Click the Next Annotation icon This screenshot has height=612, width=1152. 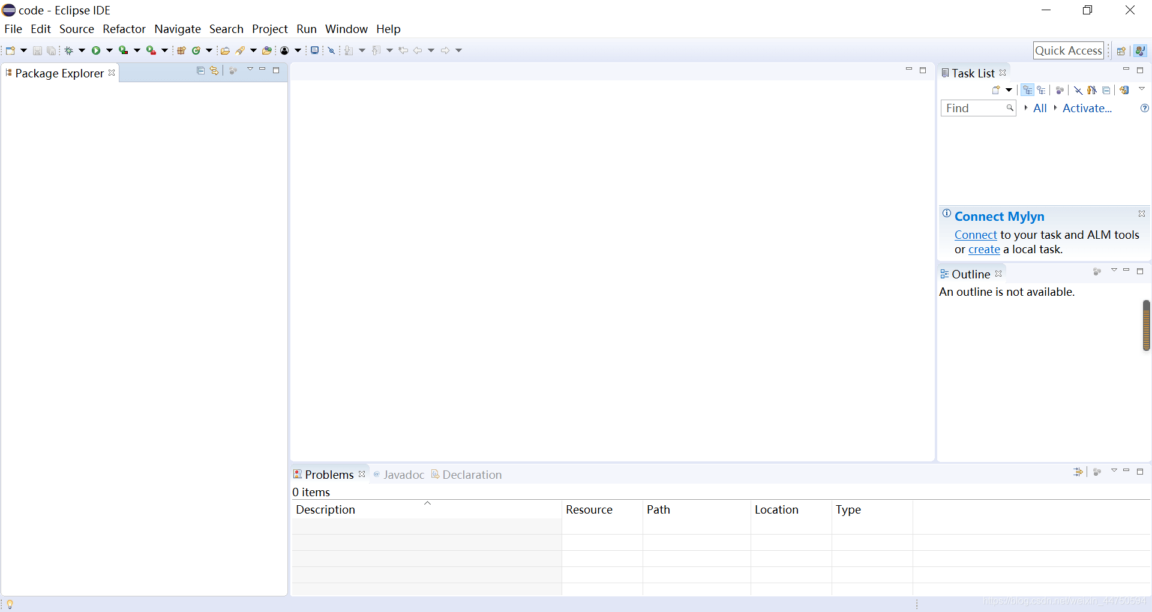(x=349, y=50)
